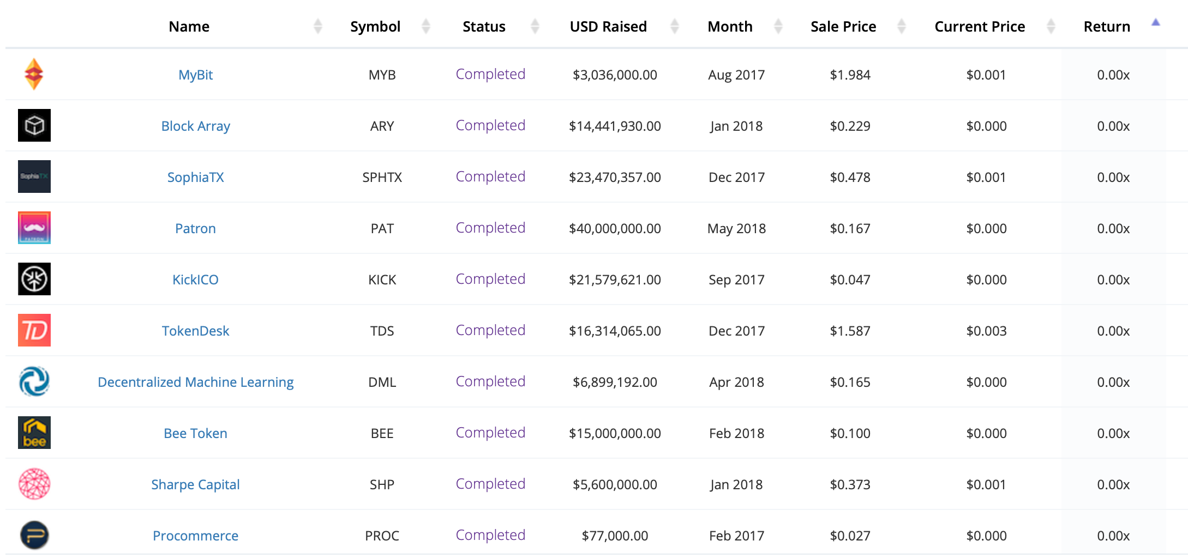Click the Bee Token logo
This screenshot has height=559, width=1188.
(34, 433)
